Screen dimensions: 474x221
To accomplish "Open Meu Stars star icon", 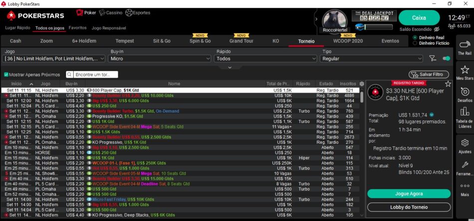I will (x=465, y=70).
